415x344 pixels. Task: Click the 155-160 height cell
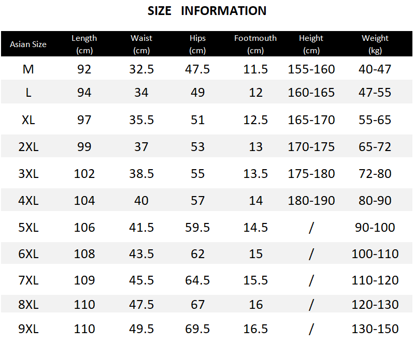(311, 69)
